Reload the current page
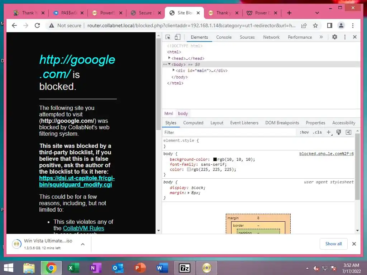This screenshot has width=367, height=275. (37, 25)
